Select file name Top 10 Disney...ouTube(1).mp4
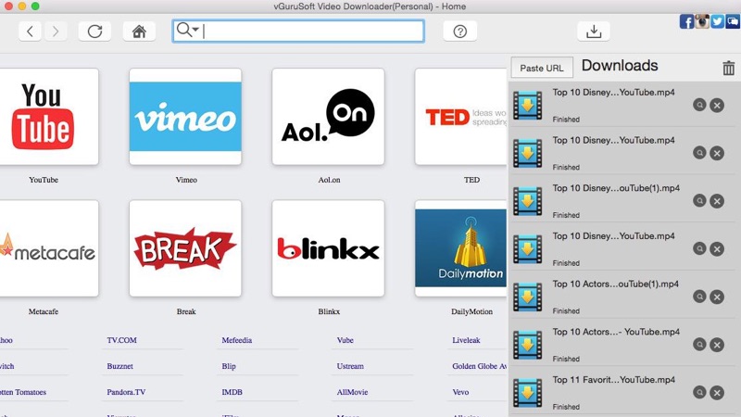The width and height of the screenshot is (741, 417). [x=616, y=188]
